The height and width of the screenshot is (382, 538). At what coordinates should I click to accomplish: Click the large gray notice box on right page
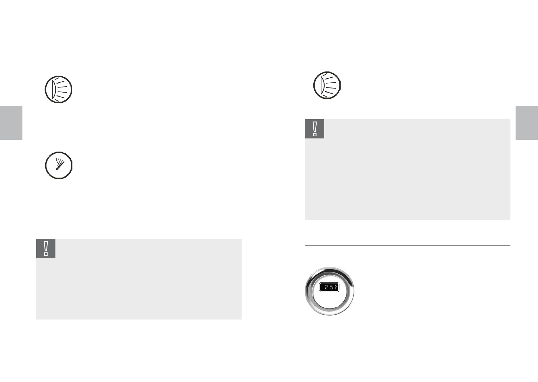tap(408, 170)
